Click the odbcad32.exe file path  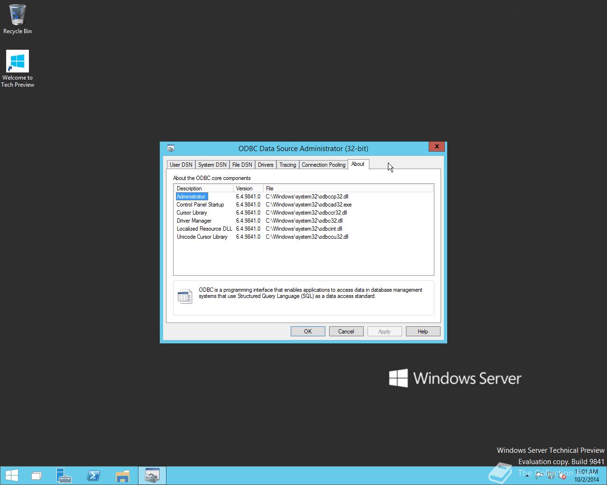tap(309, 205)
